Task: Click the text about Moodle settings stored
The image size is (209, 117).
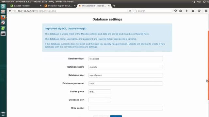Action: [x=97, y=34]
